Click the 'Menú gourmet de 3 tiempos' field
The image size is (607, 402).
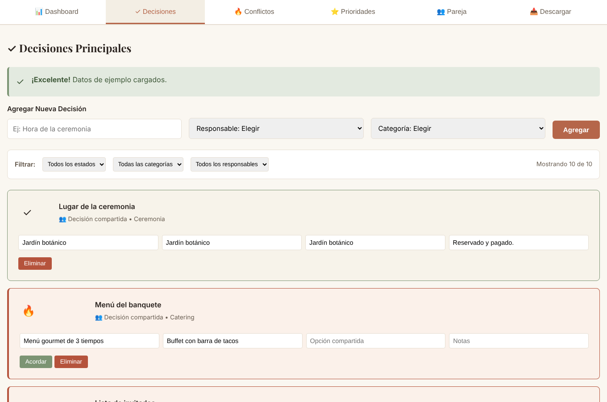(x=89, y=341)
